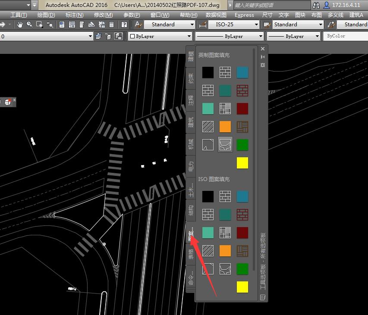Screen dimensions: 368x315
Task: Open Multileader Style manager icon
Action: pyautogui.click(x=331, y=25)
